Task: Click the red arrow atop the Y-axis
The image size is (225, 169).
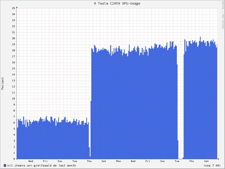Action: coord(17,7)
